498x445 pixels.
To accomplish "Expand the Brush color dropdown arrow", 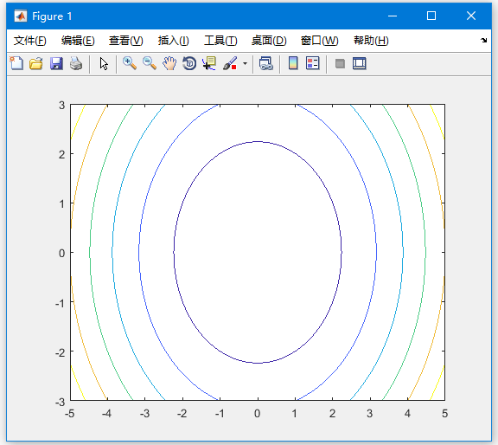I will (x=245, y=63).
